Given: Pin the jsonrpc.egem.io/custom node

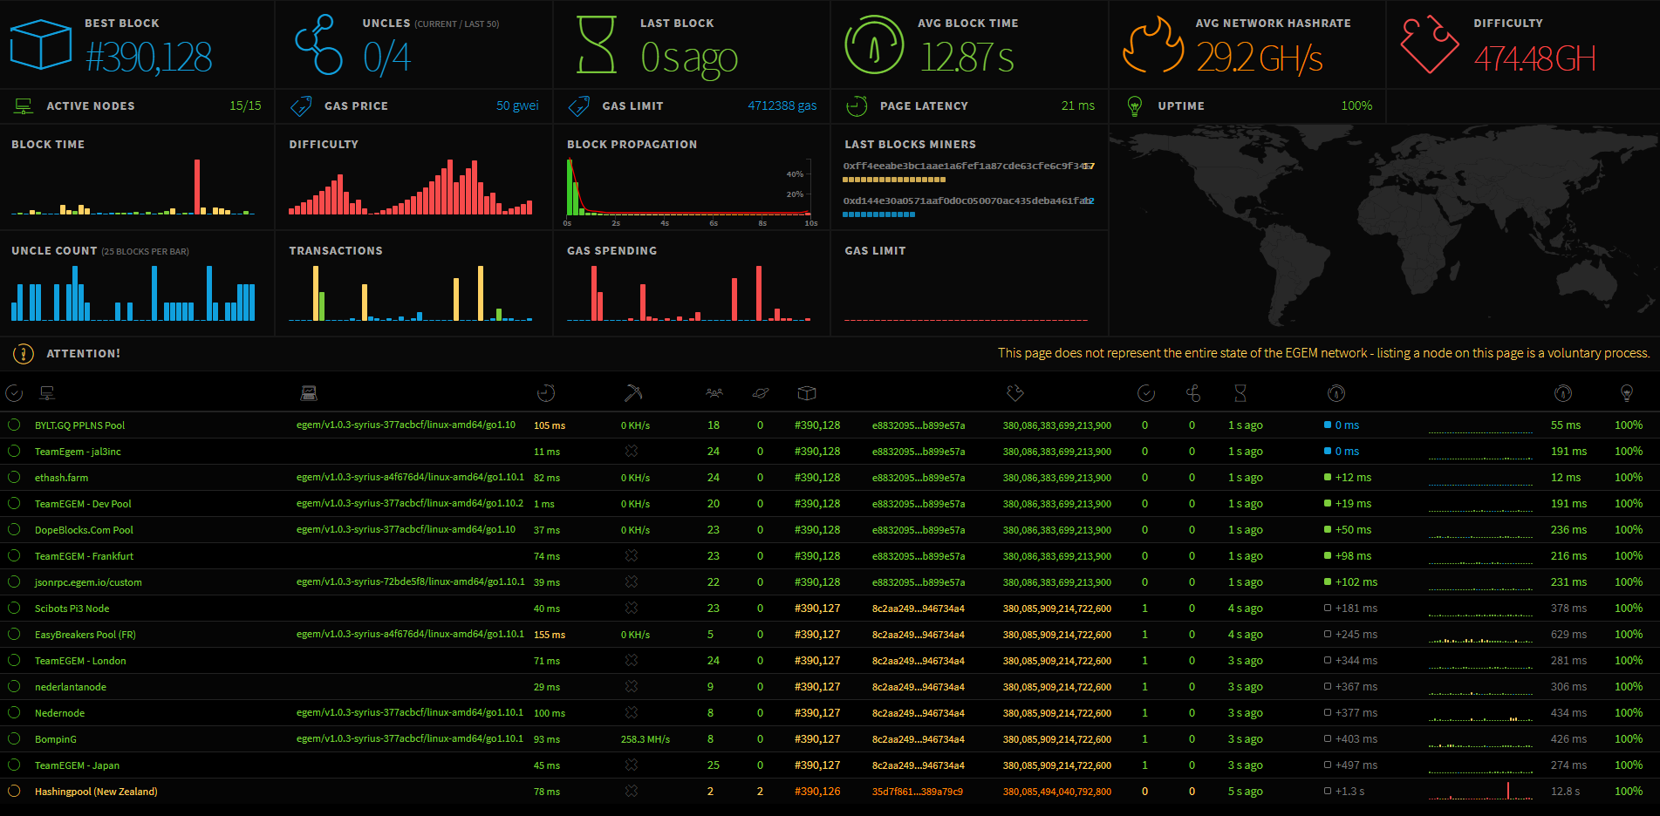Looking at the screenshot, I should pyautogui.click(x=14, y=581).
